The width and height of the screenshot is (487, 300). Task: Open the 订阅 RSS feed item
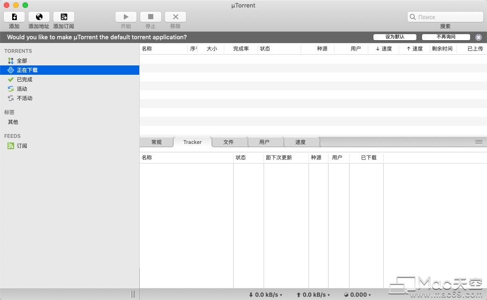22,146
